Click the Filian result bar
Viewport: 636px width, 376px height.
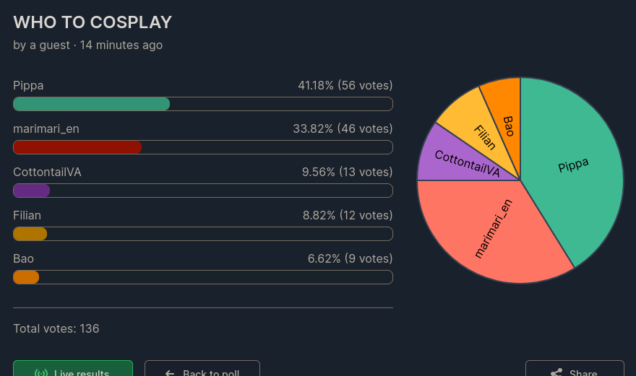coord(203,234)
